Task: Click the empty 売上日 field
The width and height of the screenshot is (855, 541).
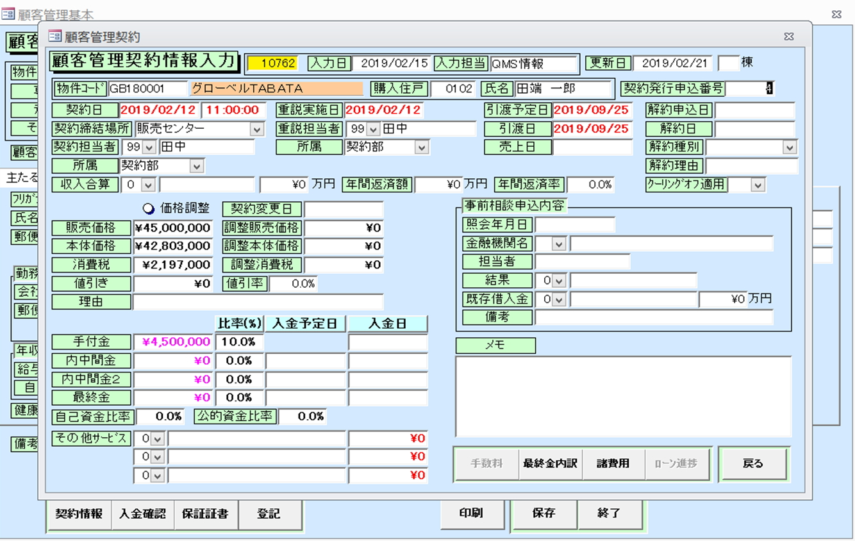Action: pyautogui.click(x=592, y=147)
